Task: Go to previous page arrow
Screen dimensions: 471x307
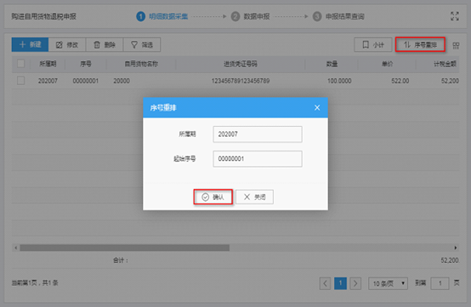Action: (x=325, y=283)
